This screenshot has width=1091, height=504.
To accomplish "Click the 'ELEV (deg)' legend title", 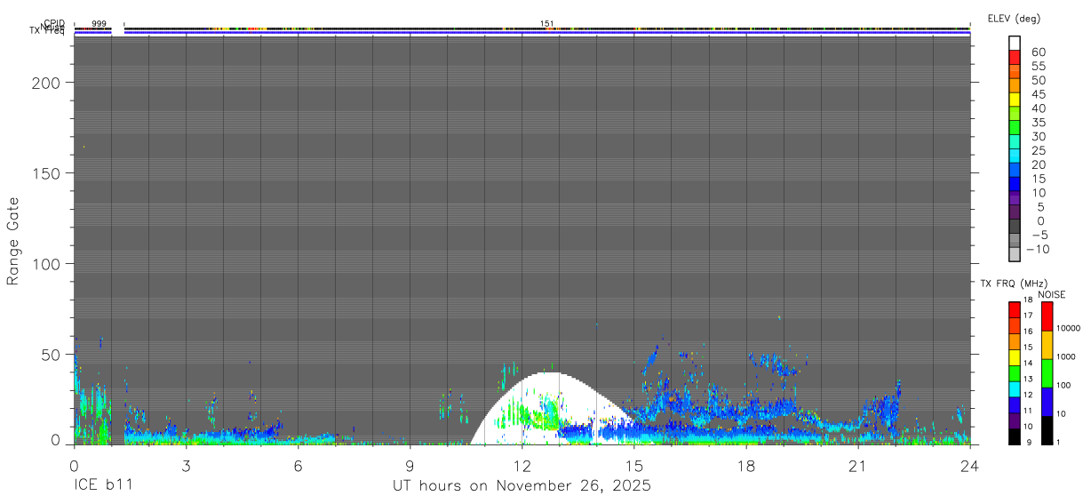I will click(1014, 18).
